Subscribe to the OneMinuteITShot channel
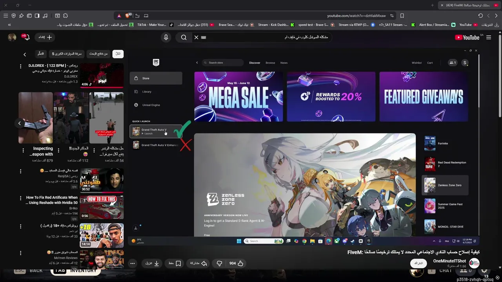This screenshot has height=282, width=502. (x=418, y=263)
